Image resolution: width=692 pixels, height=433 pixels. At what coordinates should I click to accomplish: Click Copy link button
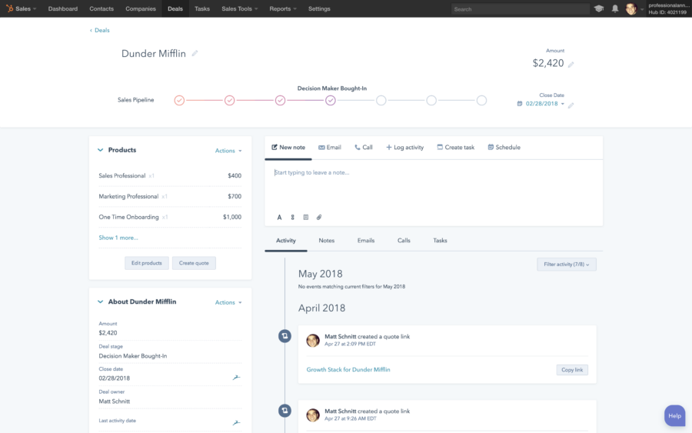point(572,370)
